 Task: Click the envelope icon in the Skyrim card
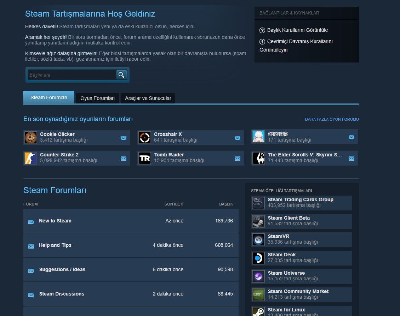coord(351,159)
